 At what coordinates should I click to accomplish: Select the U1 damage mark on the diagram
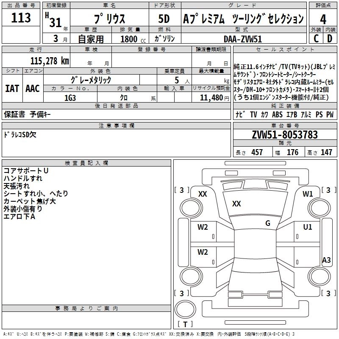[308, 227]
